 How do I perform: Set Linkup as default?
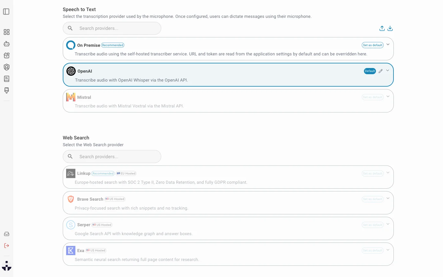click(373, 174)
